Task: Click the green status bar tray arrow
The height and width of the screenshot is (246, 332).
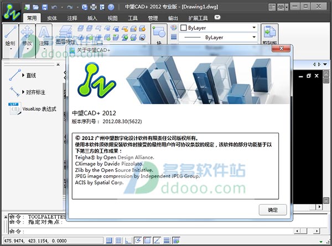Action: (321, 242)
